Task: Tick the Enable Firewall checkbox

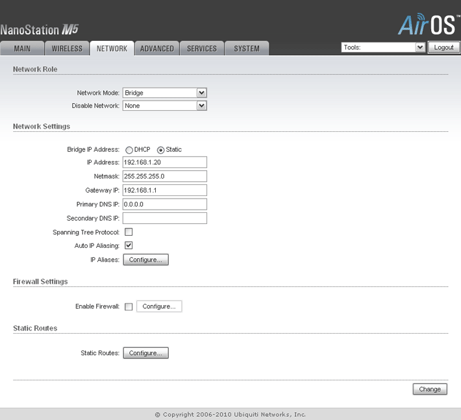Action: click(x=129, y=306)
